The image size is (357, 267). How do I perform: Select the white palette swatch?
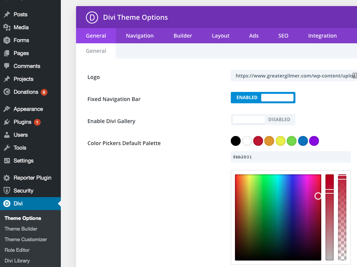pos(247,141)
